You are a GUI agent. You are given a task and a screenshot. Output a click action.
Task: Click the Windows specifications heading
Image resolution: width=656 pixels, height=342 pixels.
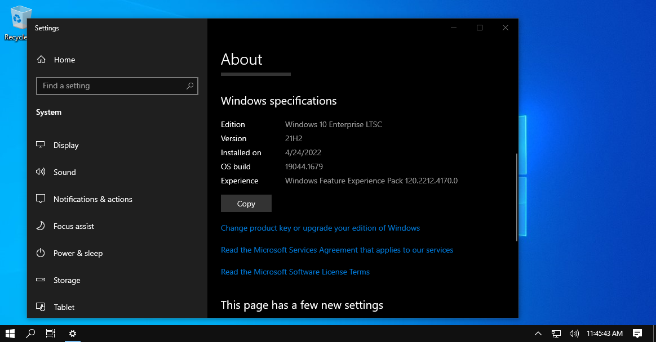pyautogui.click(x=278, y=101)
